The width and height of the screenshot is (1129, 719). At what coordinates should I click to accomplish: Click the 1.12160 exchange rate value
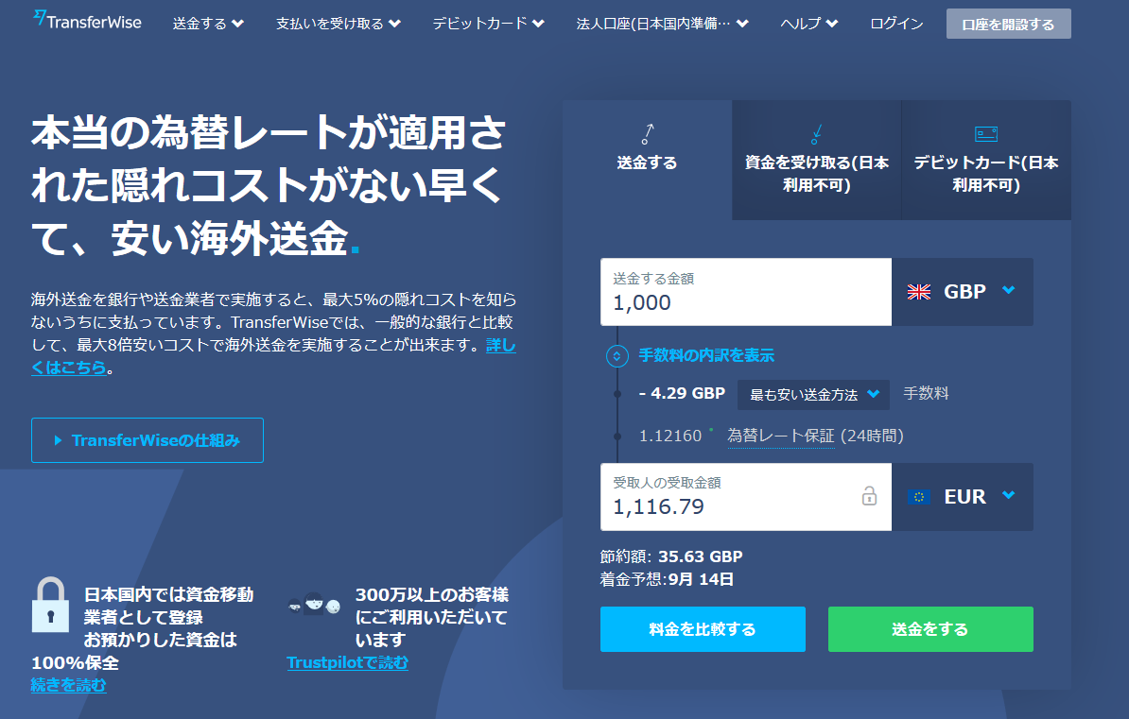click(x=670, y=437)
